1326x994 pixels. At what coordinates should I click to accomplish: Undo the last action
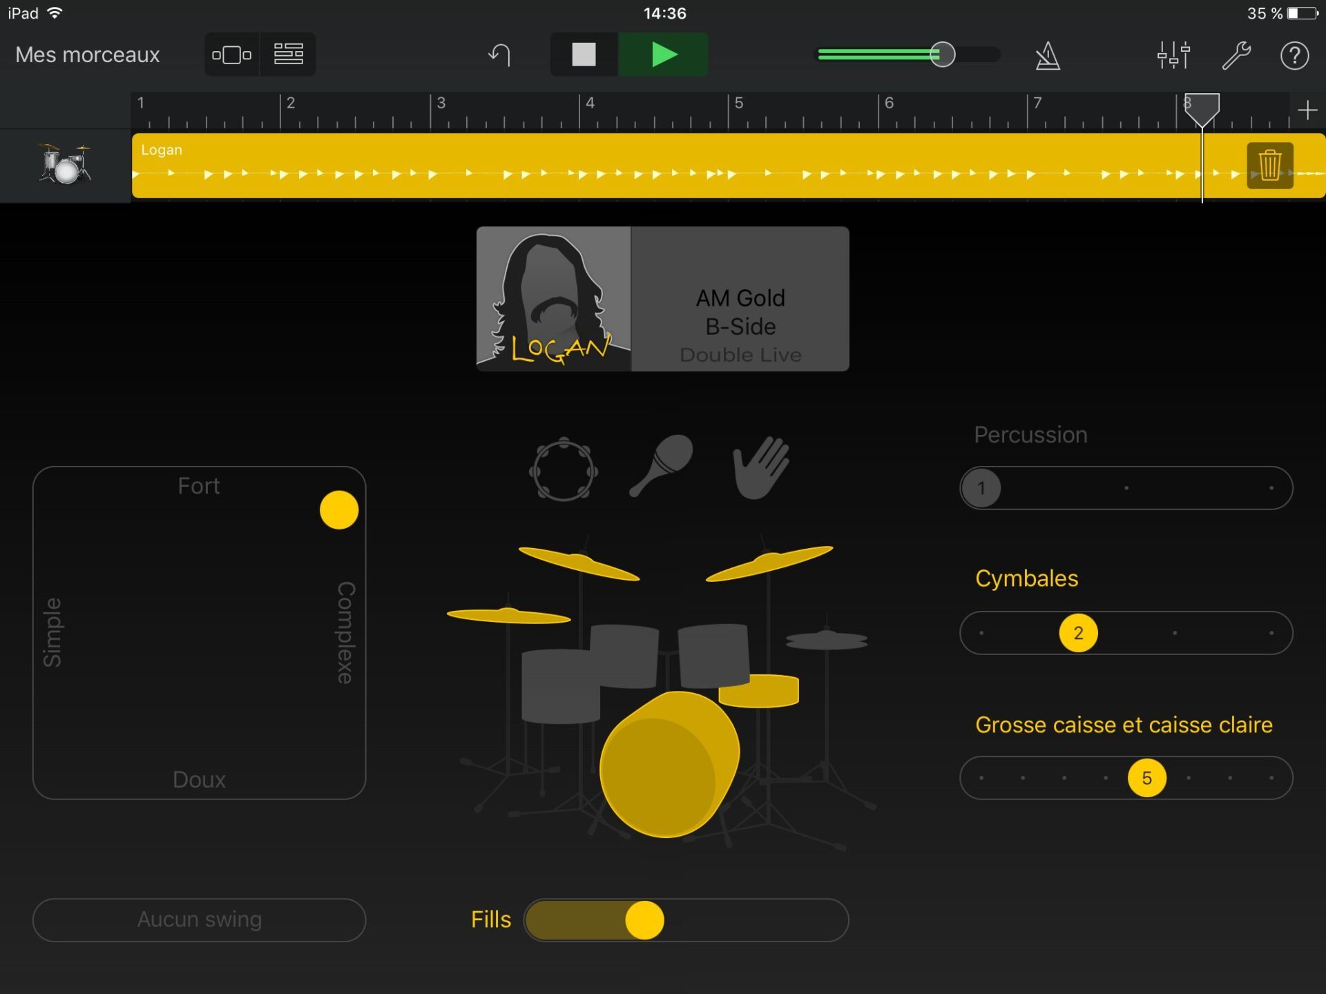(499, 55)
